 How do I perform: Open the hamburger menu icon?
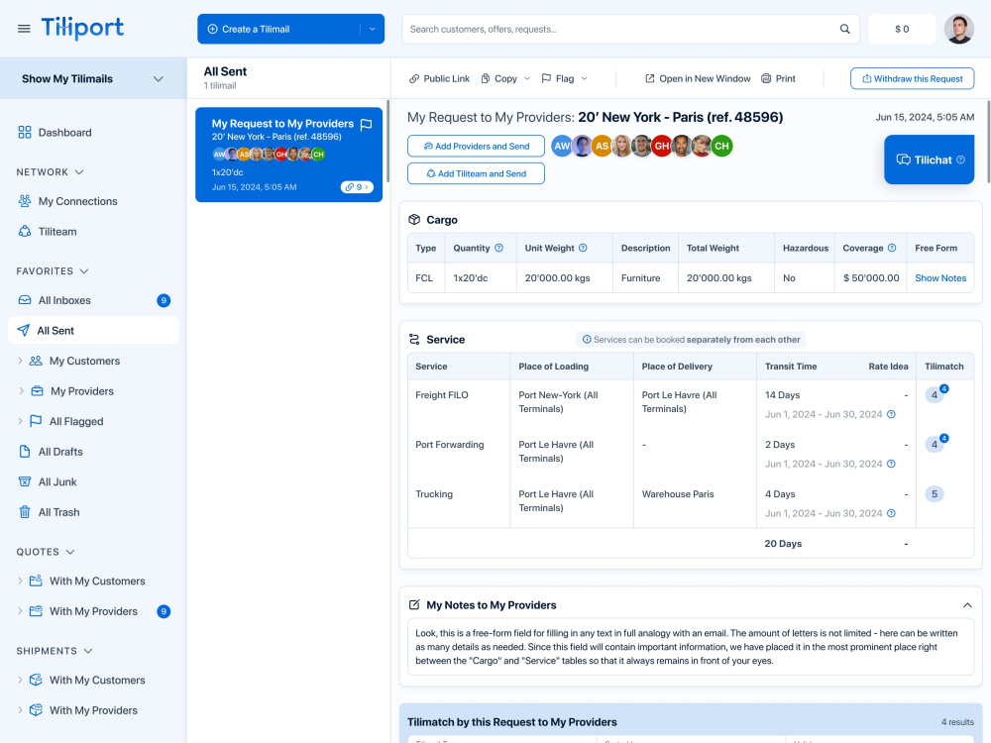24,29
